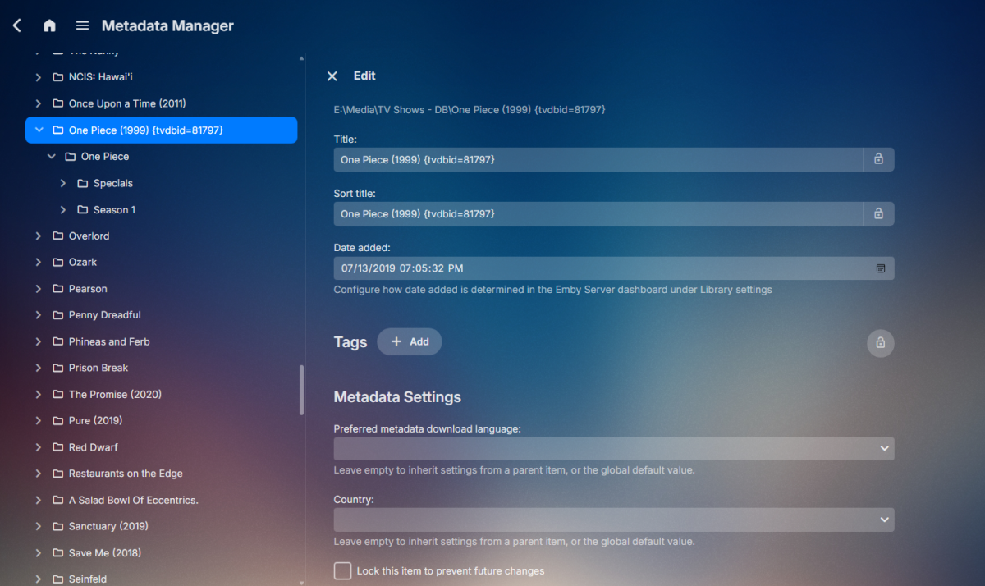Select Ozark in the sidebar
Screen dimensions: 985x586
pos(85,262)
